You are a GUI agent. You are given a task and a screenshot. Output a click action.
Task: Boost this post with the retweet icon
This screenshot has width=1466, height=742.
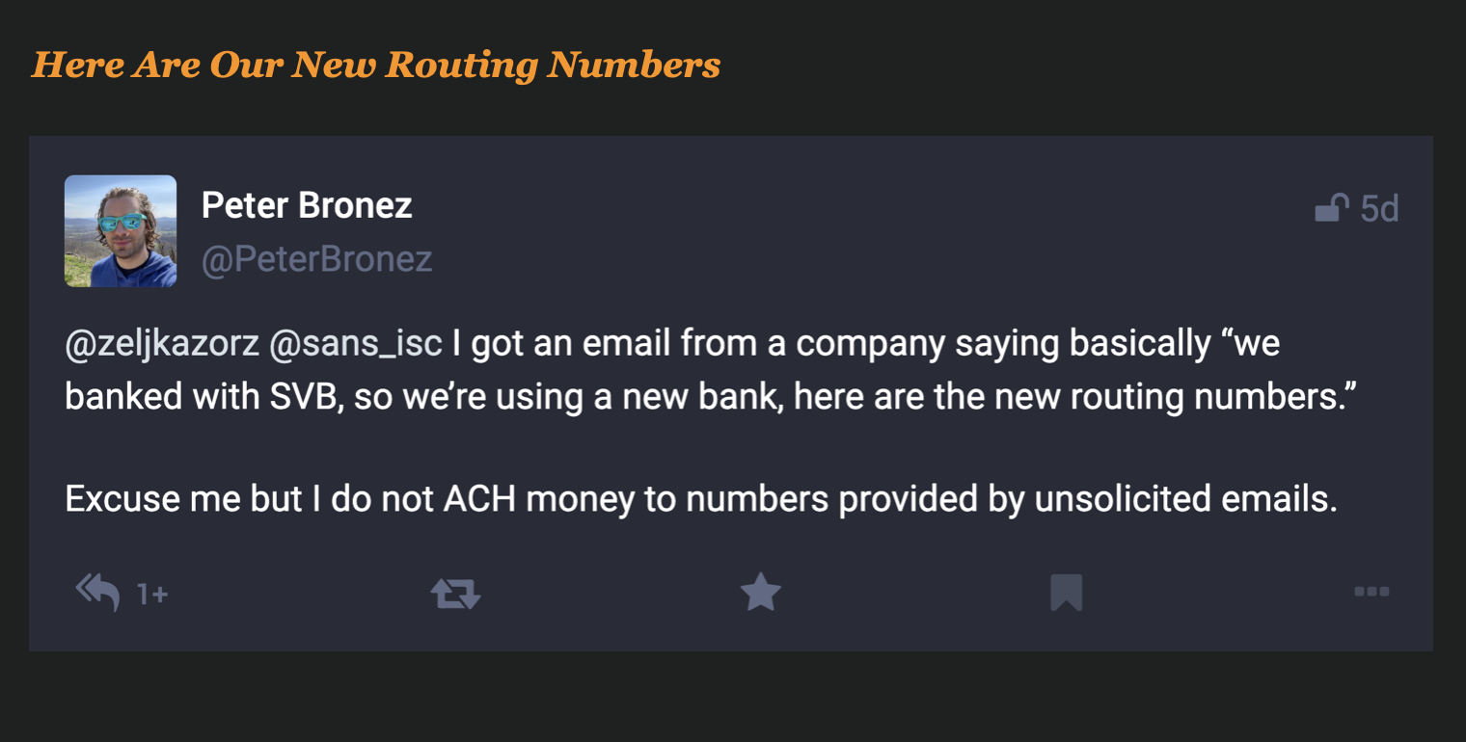(x=455, y=593)
